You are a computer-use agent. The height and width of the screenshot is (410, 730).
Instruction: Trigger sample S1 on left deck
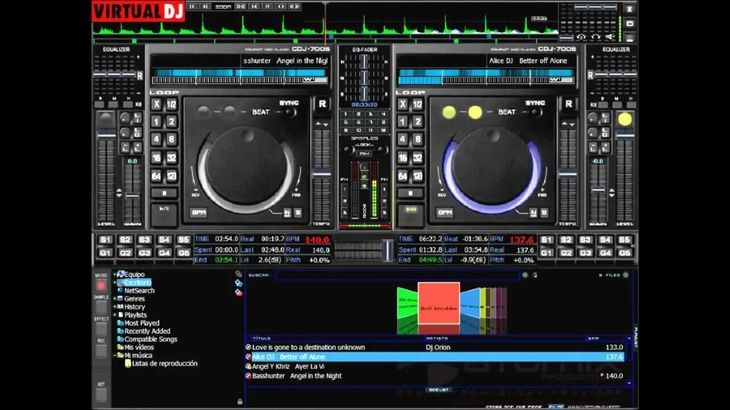coord(106,240)
